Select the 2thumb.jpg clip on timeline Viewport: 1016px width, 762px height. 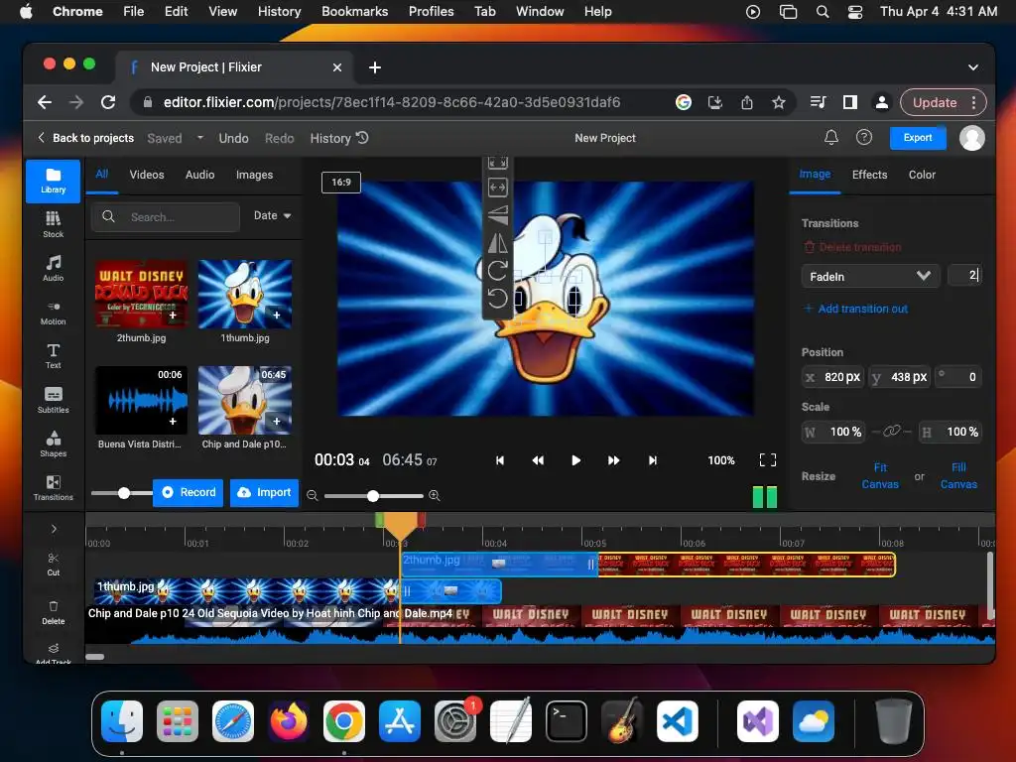pyautogui.click(x=648, y=565)
